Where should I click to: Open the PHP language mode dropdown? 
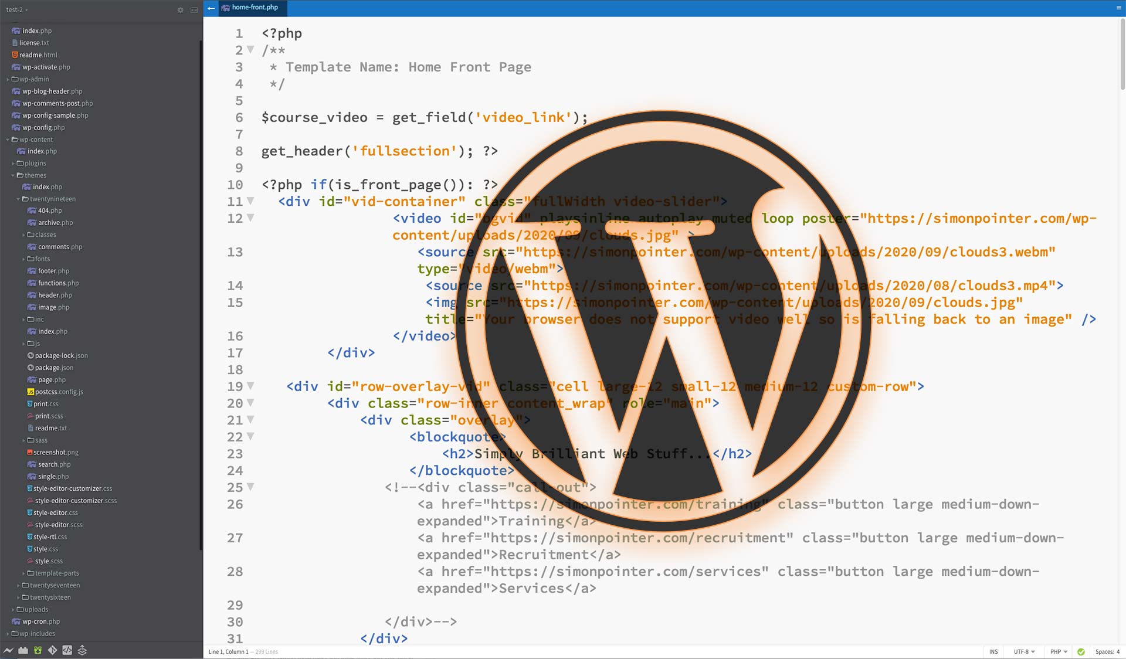coord(1059,652)
